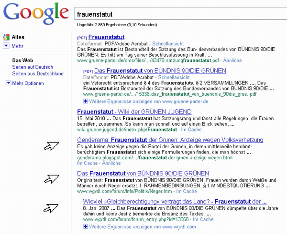Select Das Web filter

point(22,61)
